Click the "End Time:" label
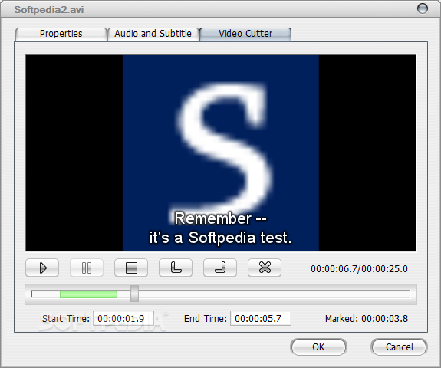Viewport: 441px width, 368px height. [206, 318]
